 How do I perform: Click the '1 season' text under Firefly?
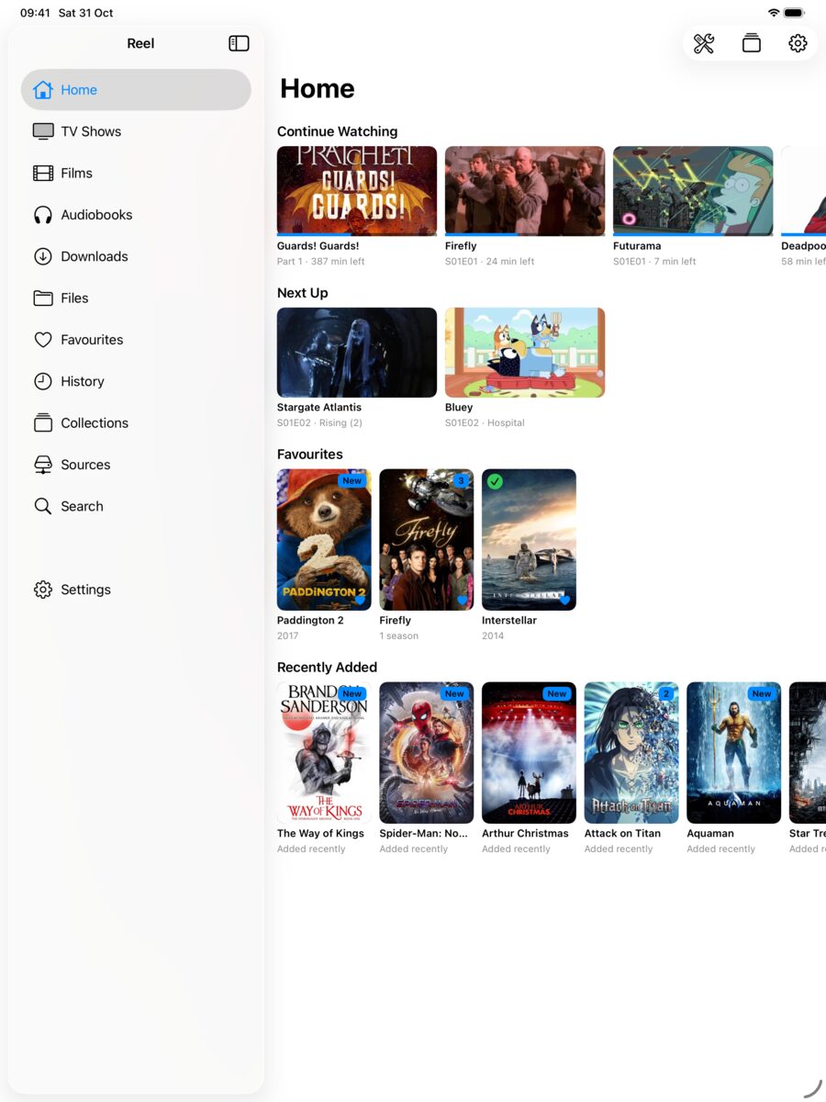(399, 636)
